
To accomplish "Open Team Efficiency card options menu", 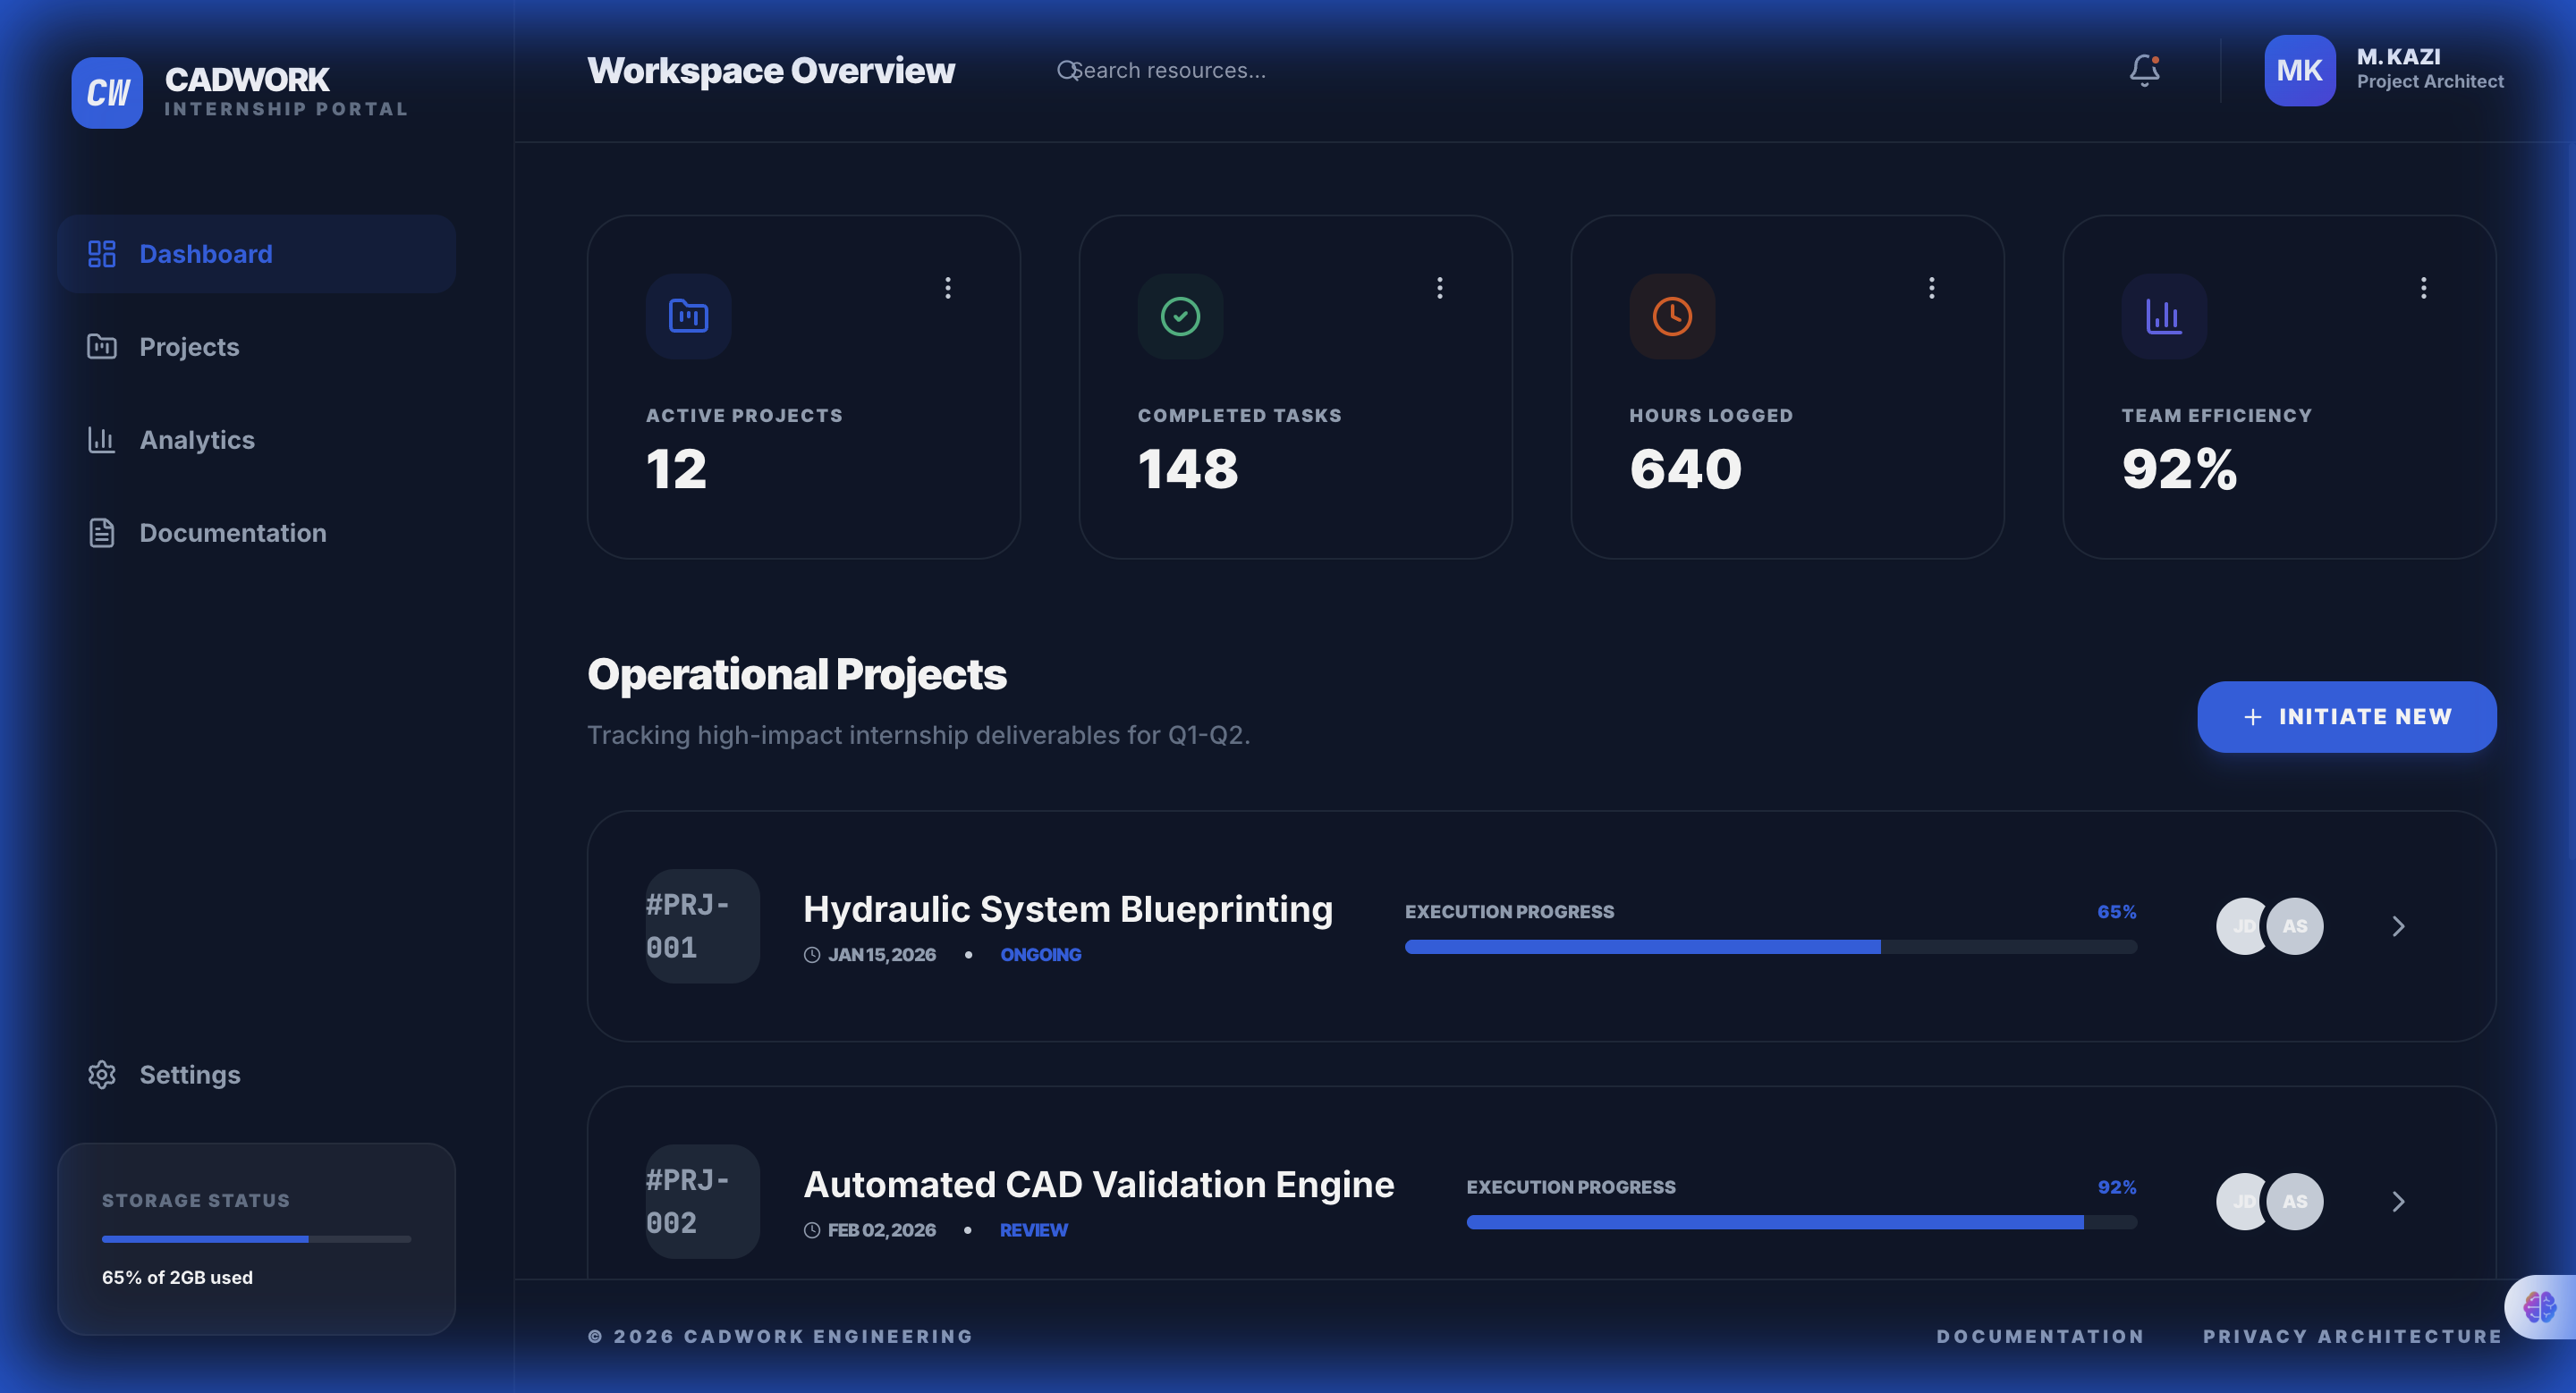I will pos(2423,288).
